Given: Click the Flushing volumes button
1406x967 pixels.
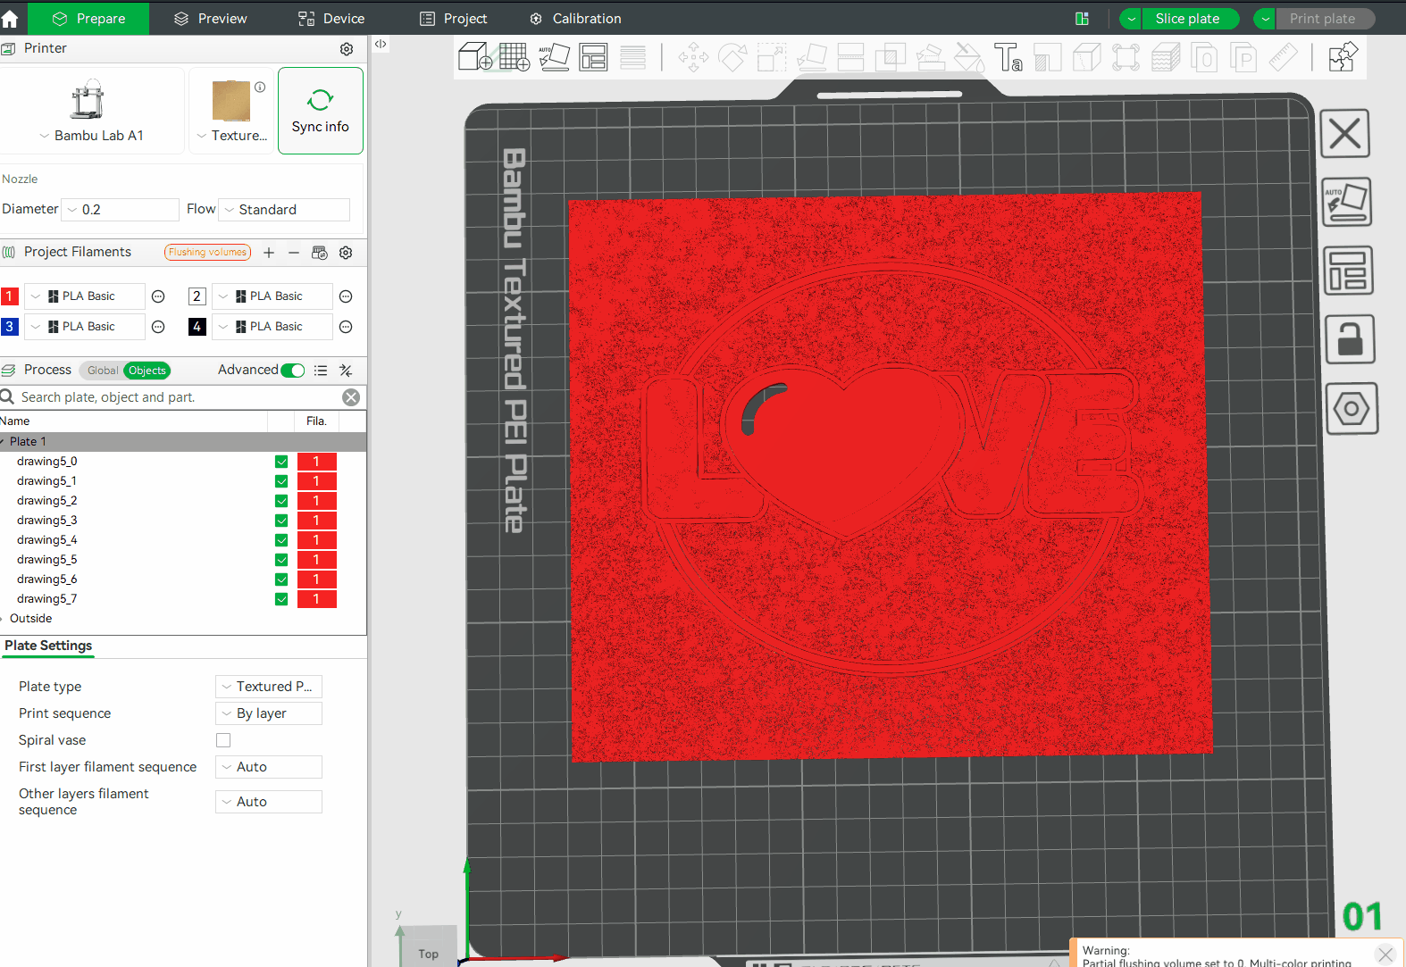Looking at the screenshot, I should [x=207, y=252].
